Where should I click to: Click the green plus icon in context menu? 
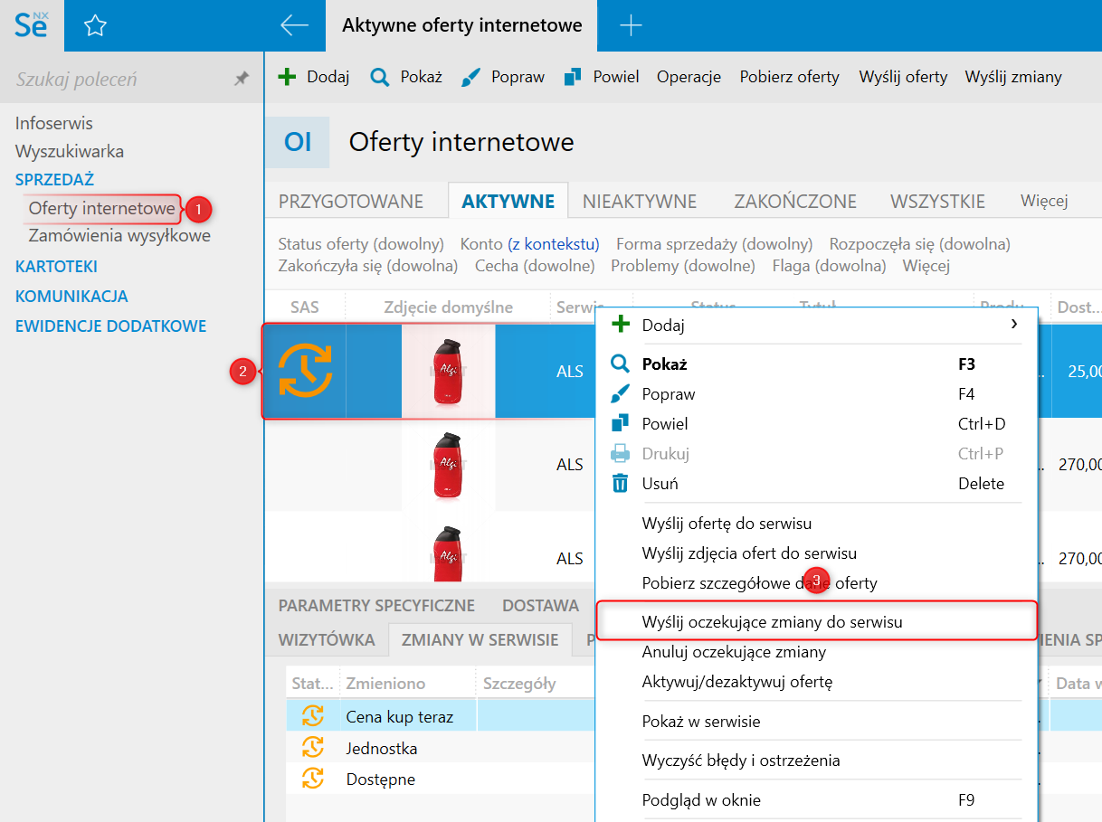click(620, 324)
